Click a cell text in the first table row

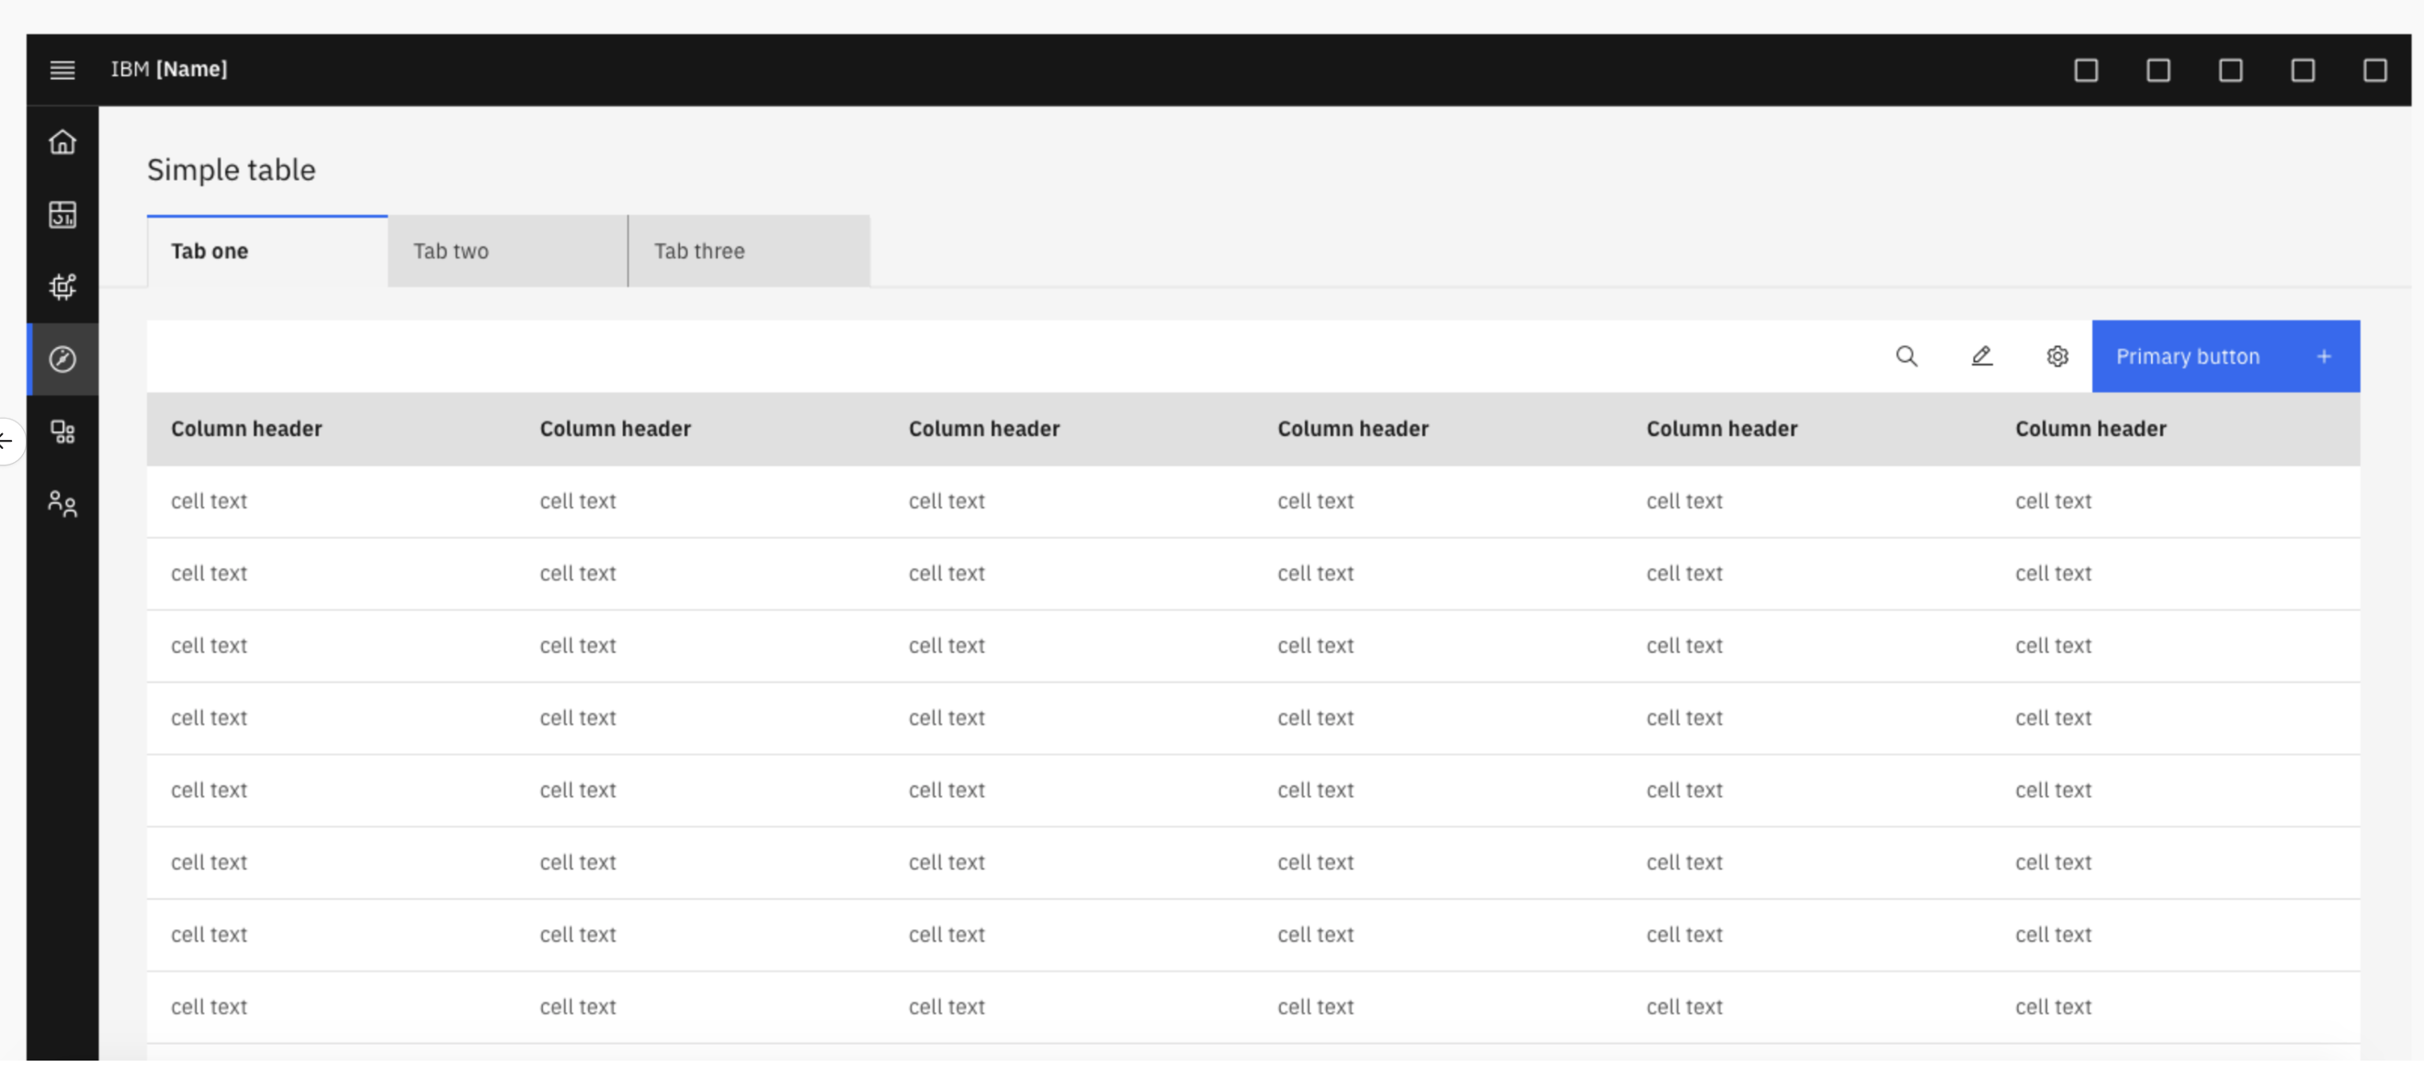click(209, 501)
